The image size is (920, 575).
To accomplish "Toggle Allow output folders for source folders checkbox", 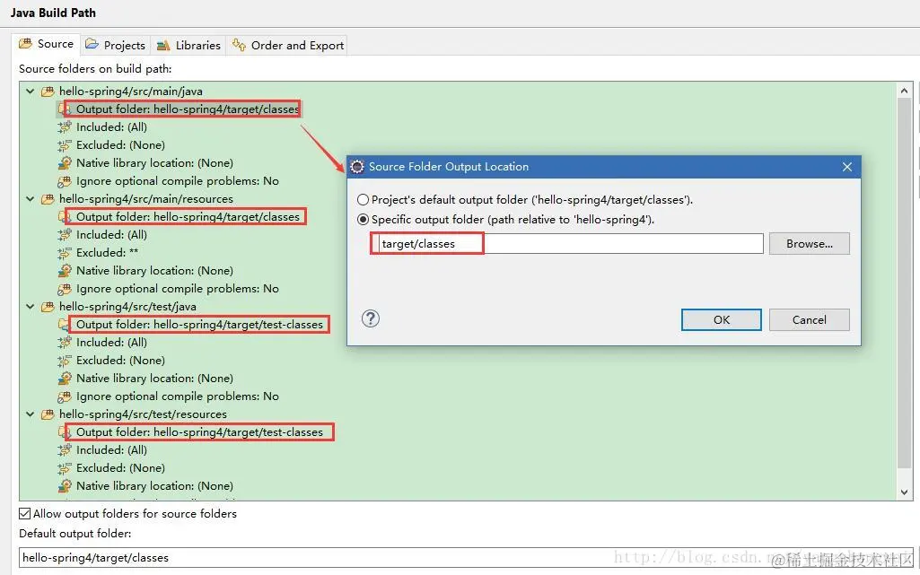I will coord(24,513).
